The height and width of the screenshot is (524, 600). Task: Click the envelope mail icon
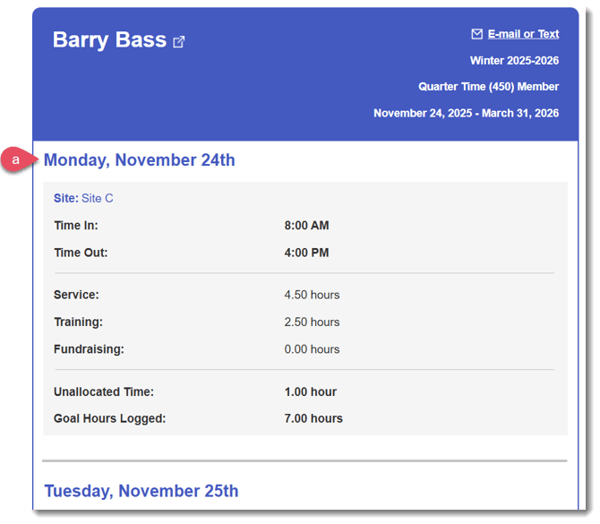point(476,34)
